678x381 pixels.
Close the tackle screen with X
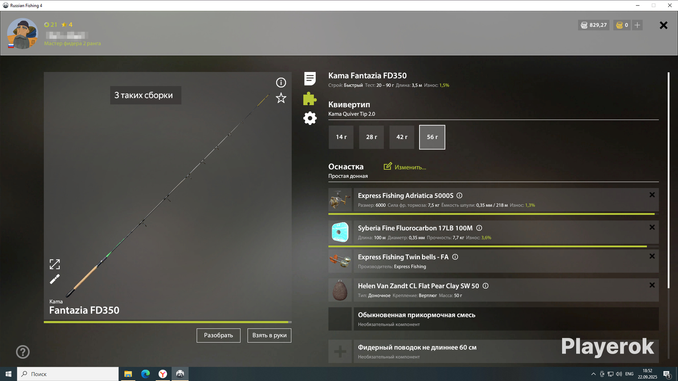tap(664, 25)
